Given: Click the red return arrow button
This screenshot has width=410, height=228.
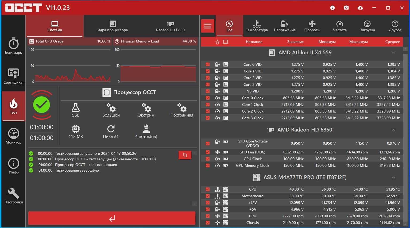Looking at the screenshot, I should click(112, 218).
